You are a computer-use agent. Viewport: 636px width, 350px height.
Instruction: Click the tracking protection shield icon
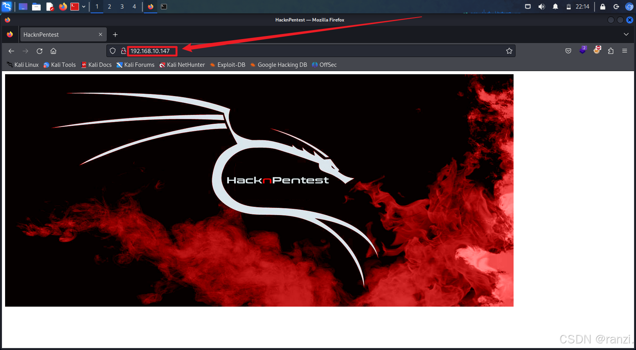[x=113, y=51]
